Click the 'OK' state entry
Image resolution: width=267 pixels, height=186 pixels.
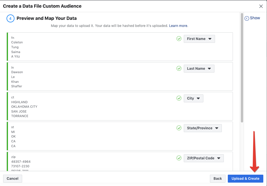13,136
